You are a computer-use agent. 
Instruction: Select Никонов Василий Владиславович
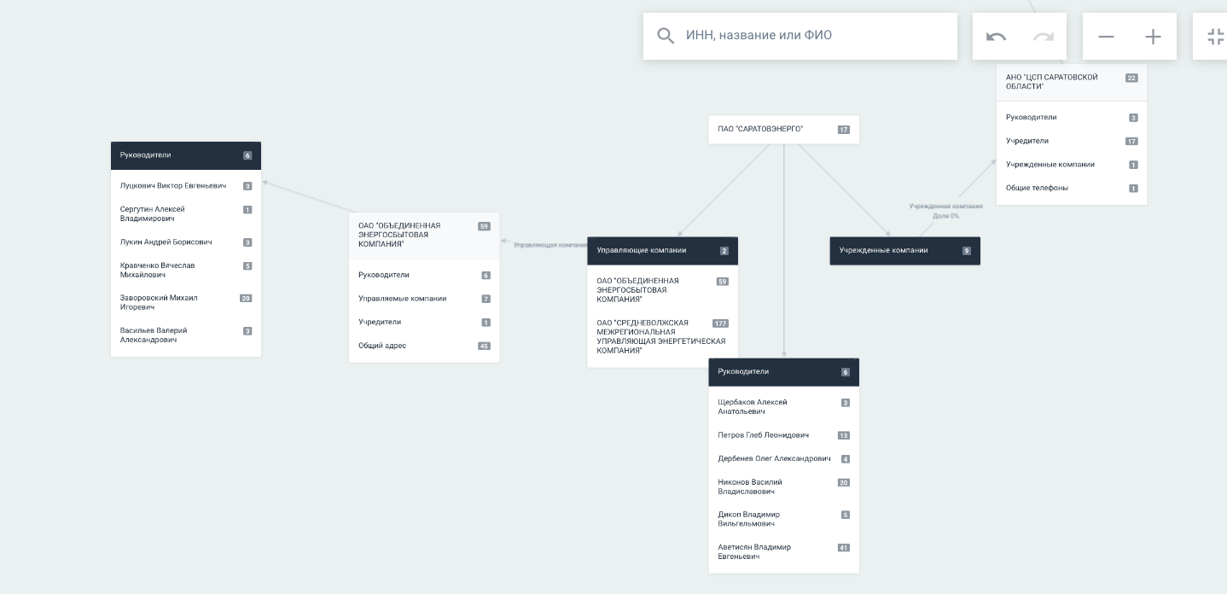tap(784, 487)
